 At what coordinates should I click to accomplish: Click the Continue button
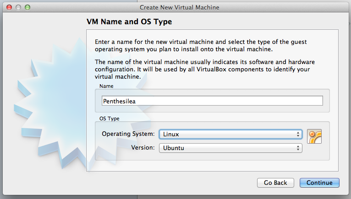coord(319,183)
